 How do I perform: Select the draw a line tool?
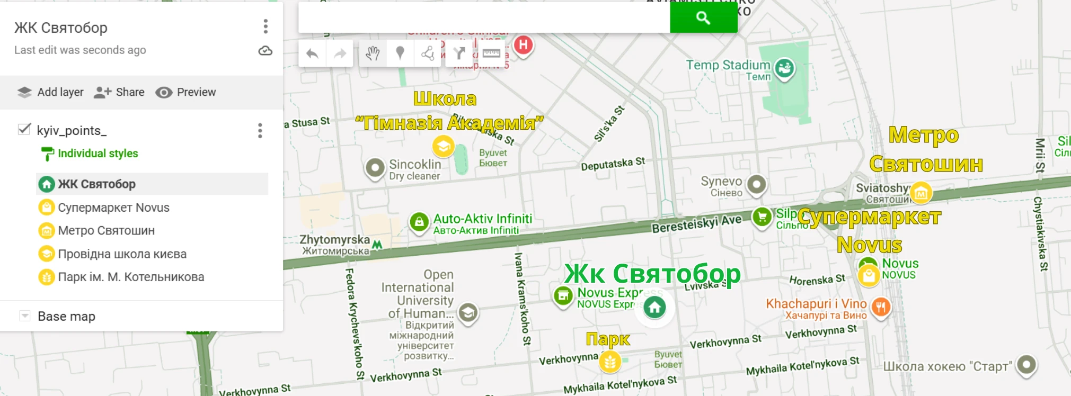(x=428, y=53)
